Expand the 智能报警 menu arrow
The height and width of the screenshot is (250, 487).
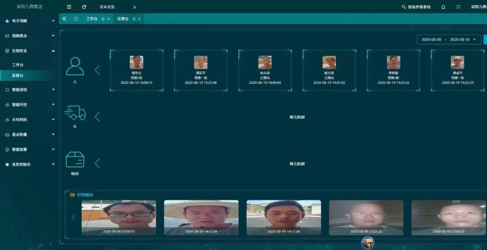pos(53,150)
